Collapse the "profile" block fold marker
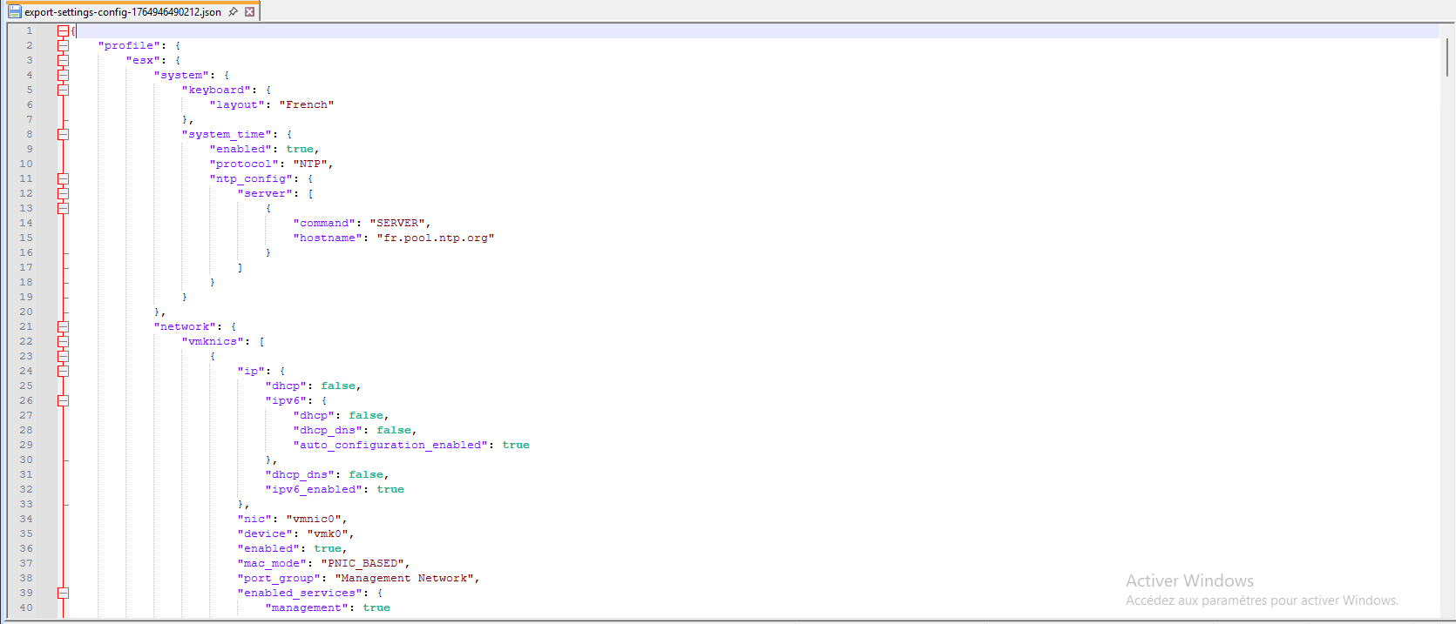This screenshot has width=1456, height=624. coord(63,45)
